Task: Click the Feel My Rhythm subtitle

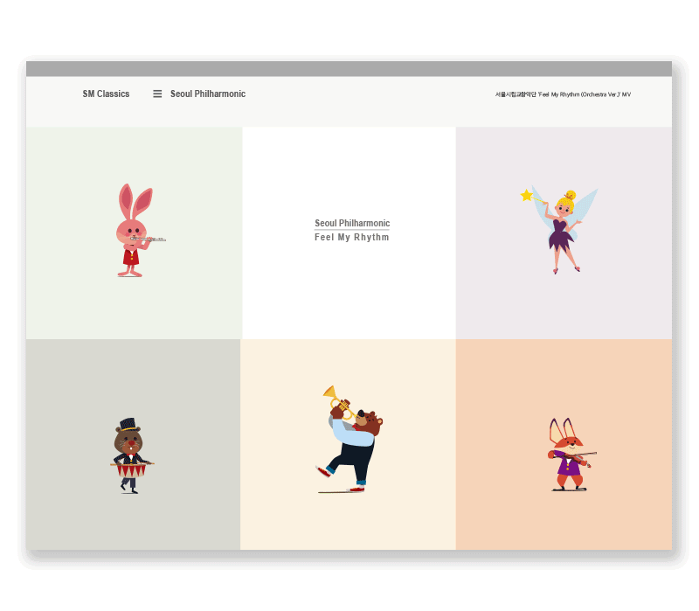Action: [352, 237]
